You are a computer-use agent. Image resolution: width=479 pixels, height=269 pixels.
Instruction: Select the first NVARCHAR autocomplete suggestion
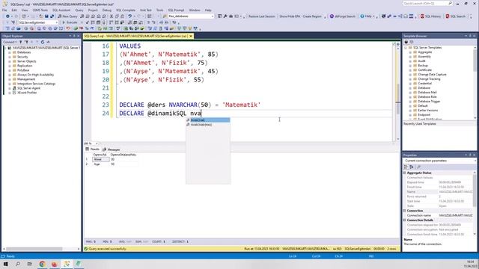208,120
